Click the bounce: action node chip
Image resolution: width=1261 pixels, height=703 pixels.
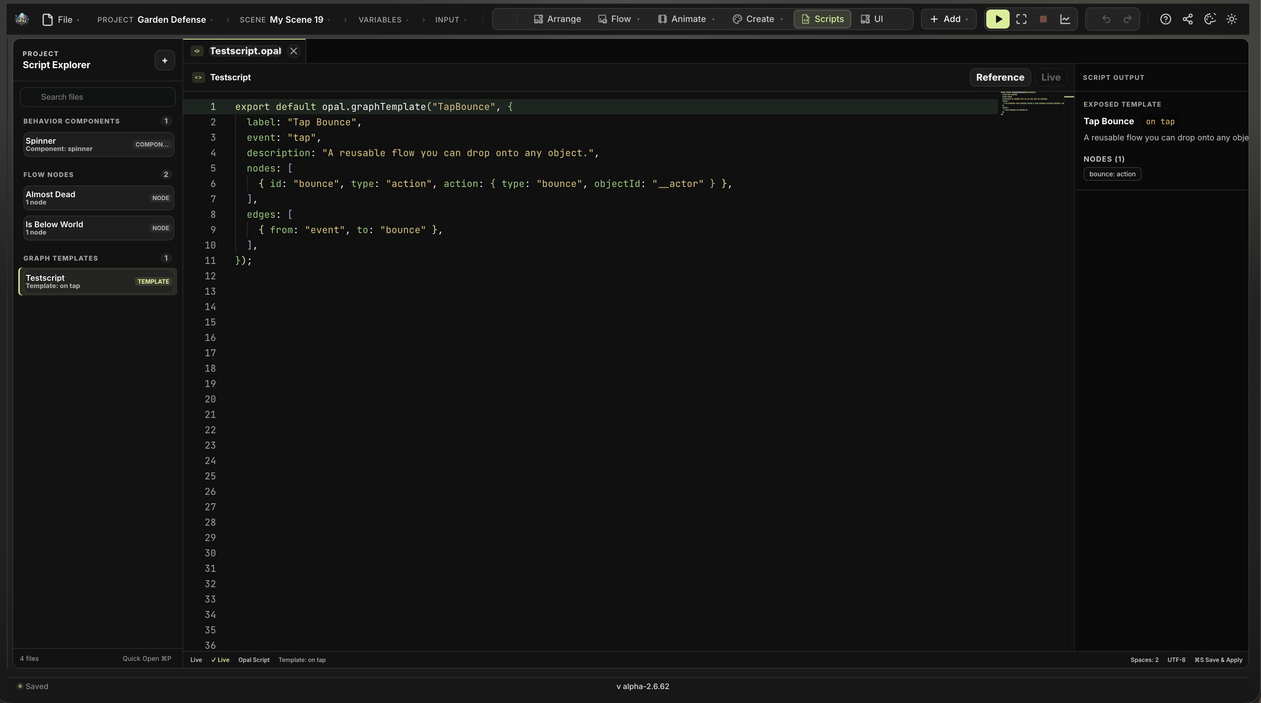pyautogui.click(x=1112, y=174)
